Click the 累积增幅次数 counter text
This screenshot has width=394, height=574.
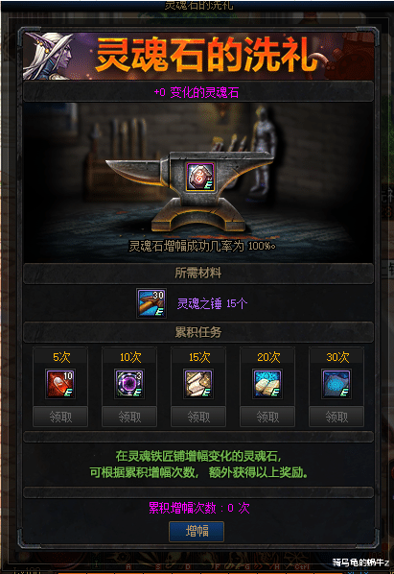tap(199, 508)
